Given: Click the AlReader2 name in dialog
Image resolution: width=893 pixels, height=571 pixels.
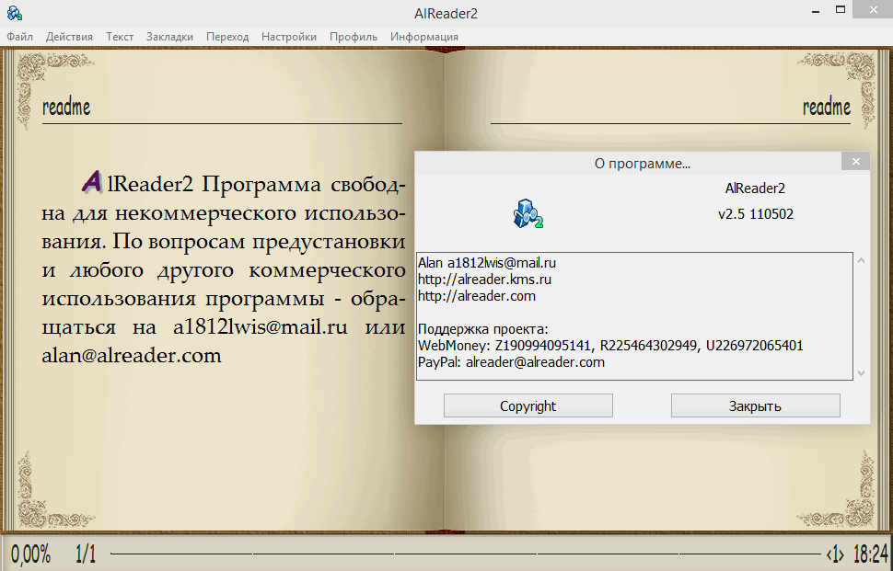Looking at the screenshot, I should pyautogui.click(x=755, y=188).
